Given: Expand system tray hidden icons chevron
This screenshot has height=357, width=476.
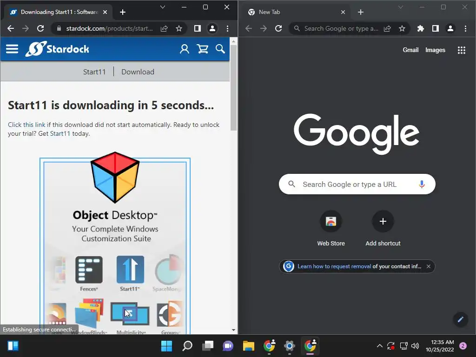Looking at the screenshot, I should point(379,346).
